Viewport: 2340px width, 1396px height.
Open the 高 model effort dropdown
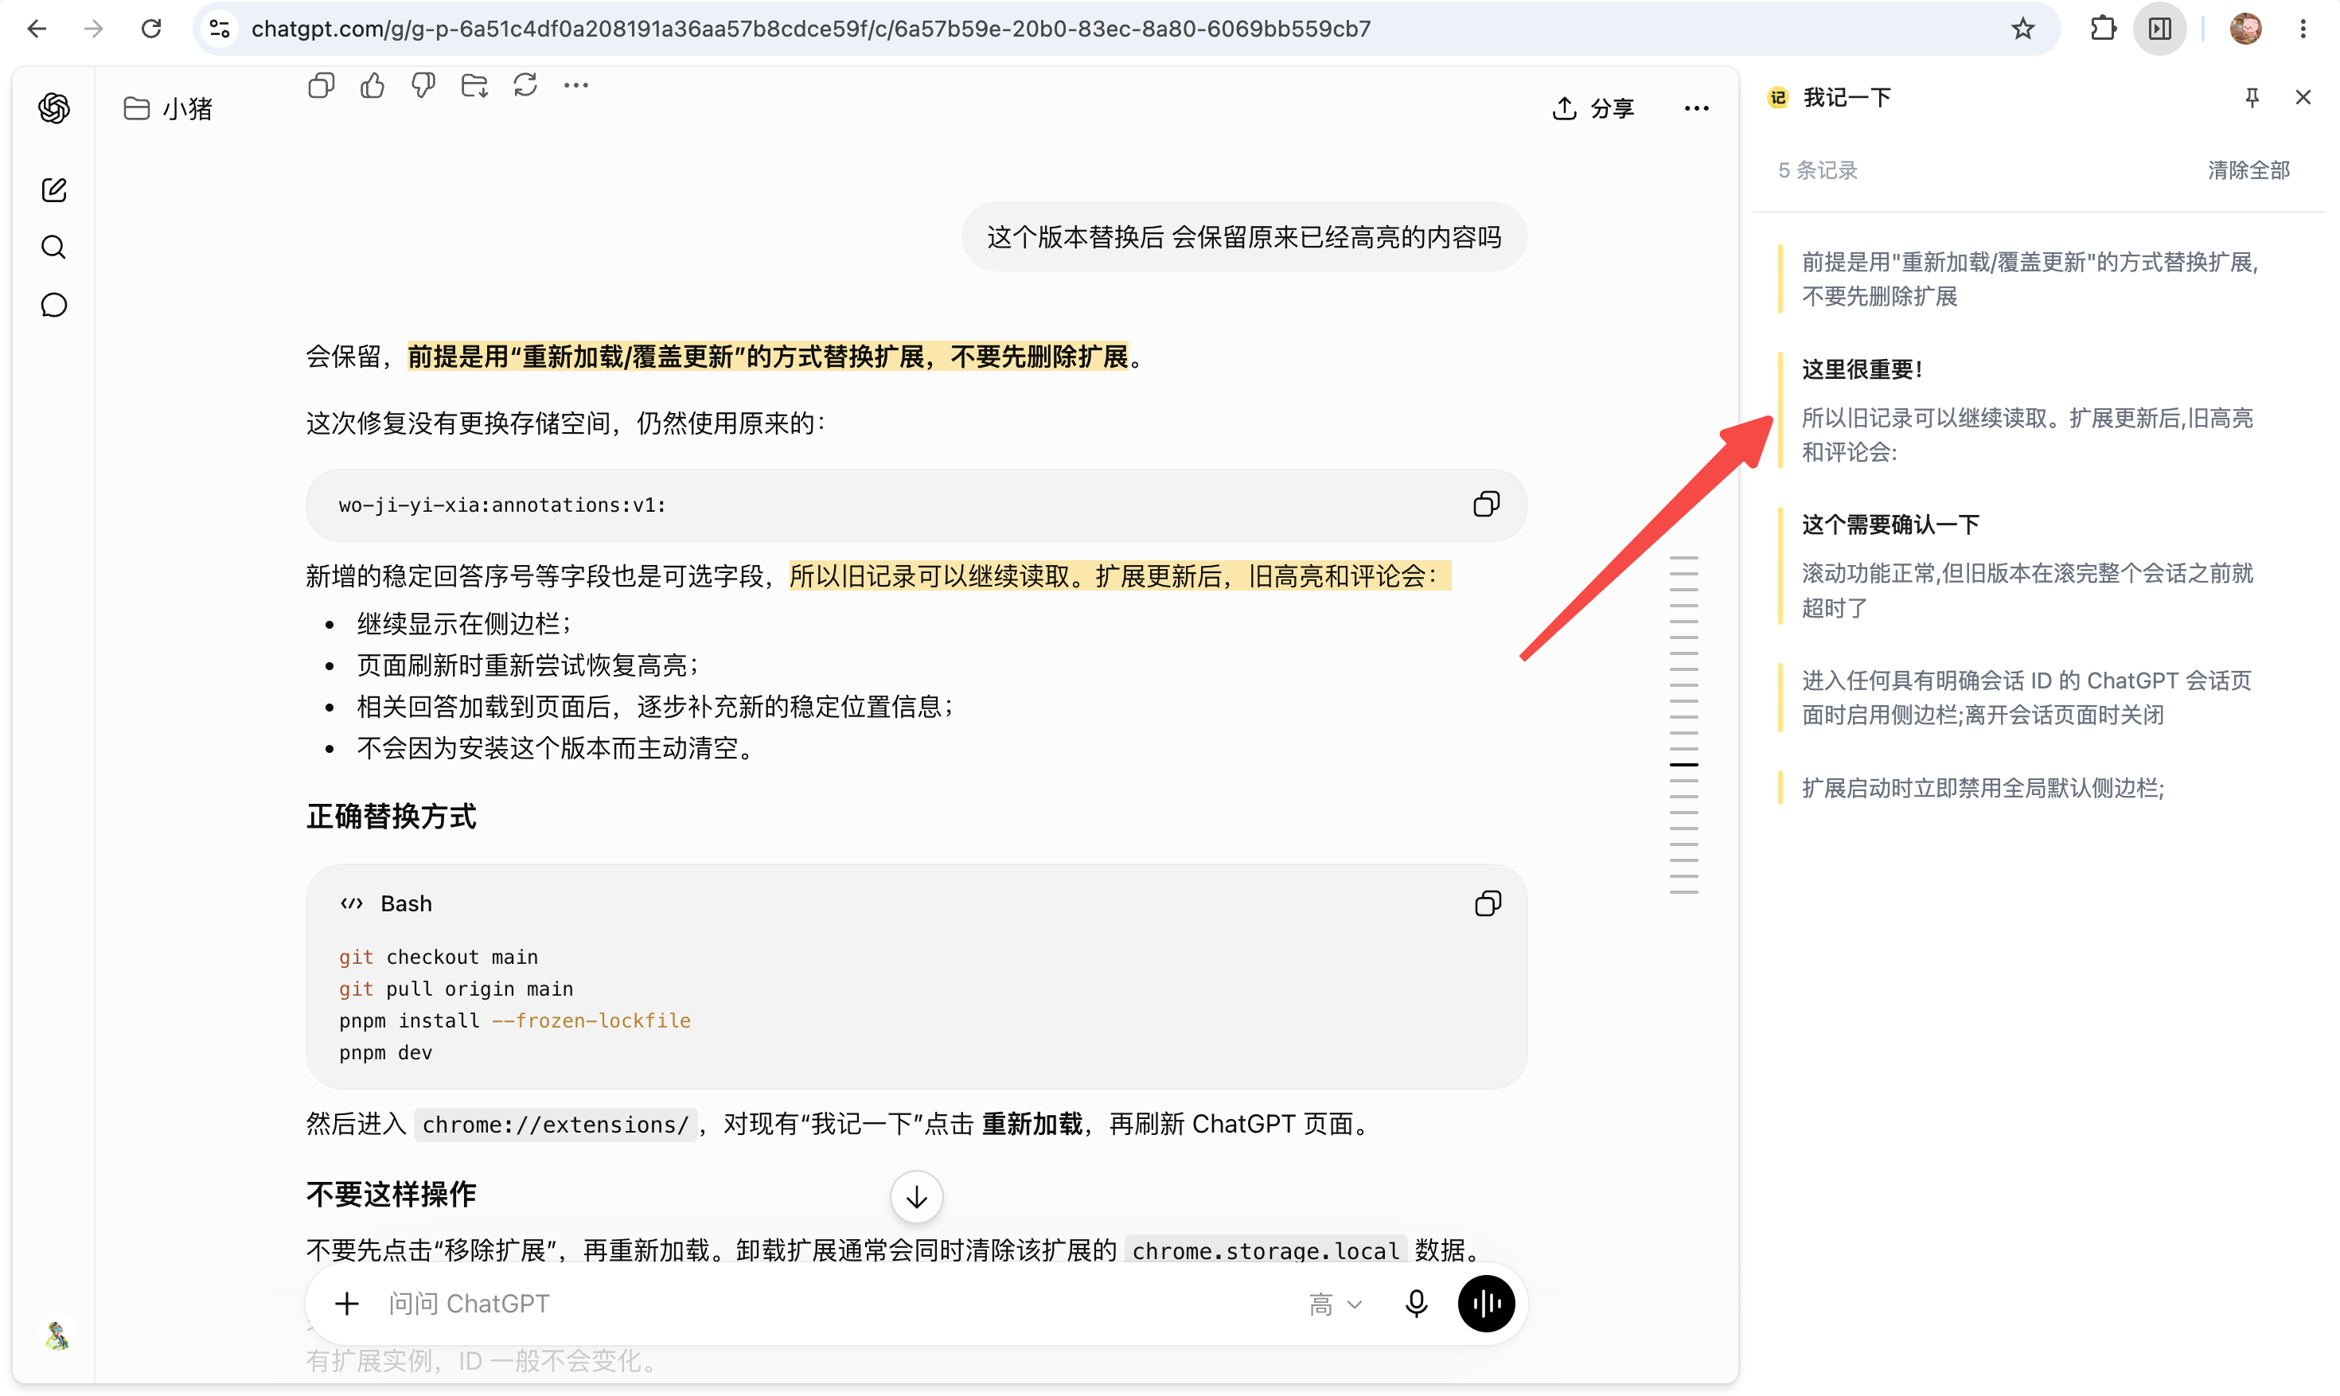1336,1304
